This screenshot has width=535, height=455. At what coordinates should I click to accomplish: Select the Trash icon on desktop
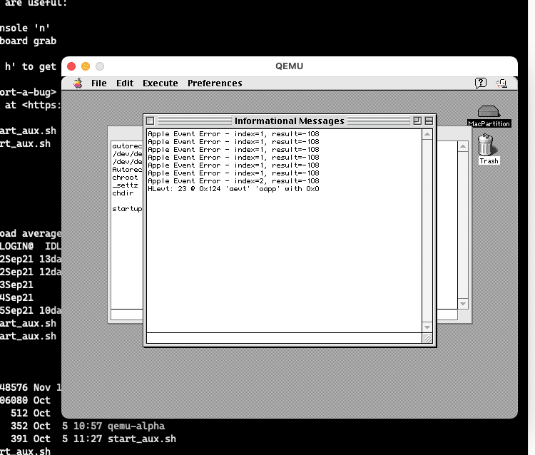[486, 145]
